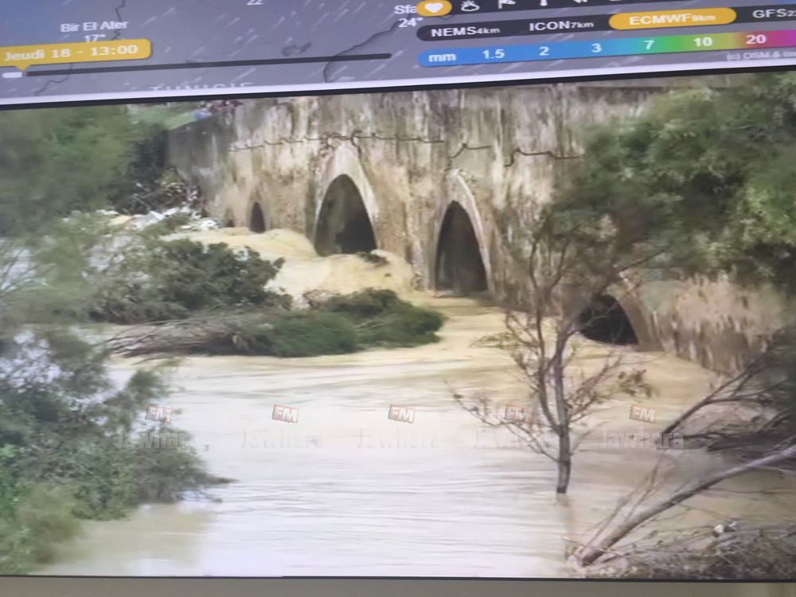796x597 pixels.
Task: Click the 20 value on precipitation legend
Action: click(x=755, y=39)
